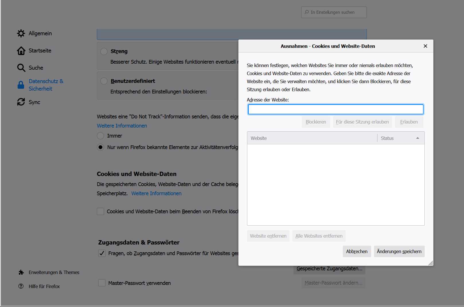Open Weitere Informationen link beside Speicherplatz
This screenshot has height=307, width=464.
point(156,193)
